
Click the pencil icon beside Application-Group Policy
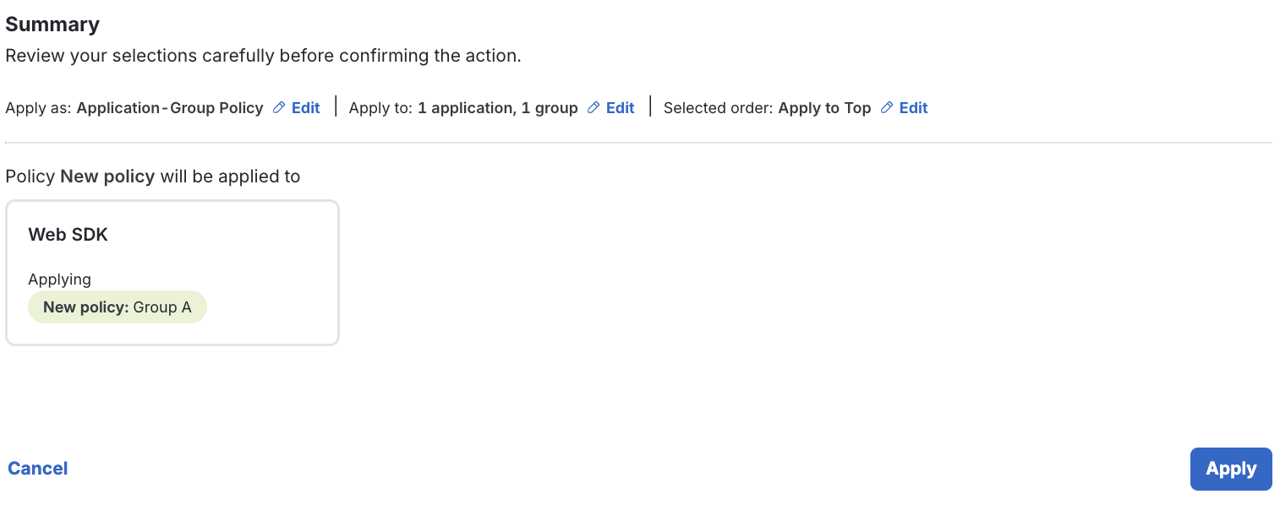click(278, 107)
